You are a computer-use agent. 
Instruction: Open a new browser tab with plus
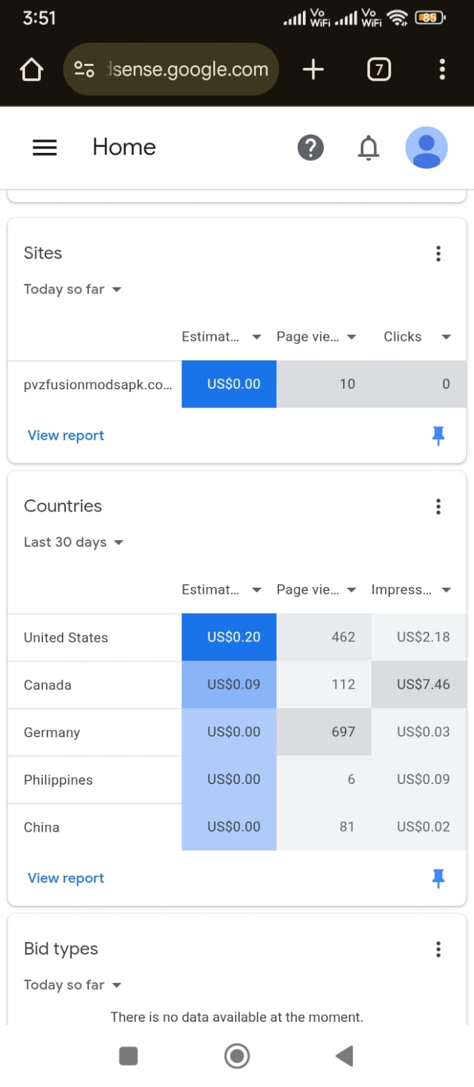[x=313, y=69]
